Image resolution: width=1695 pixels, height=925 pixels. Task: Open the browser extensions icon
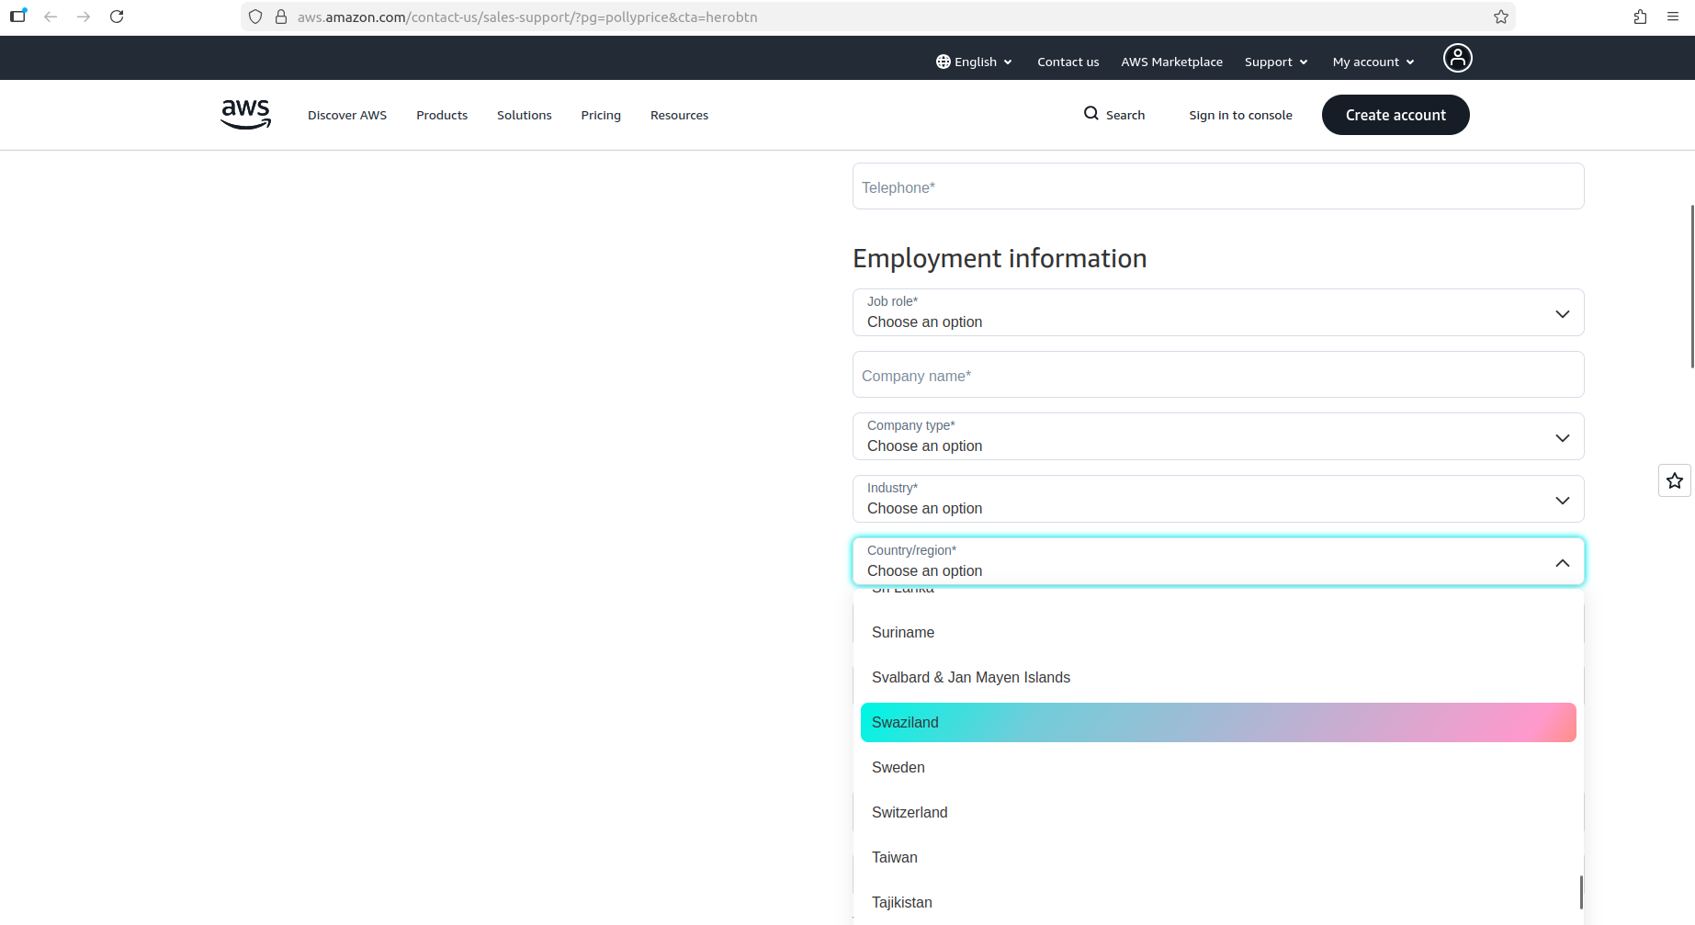coord(1640,17)
